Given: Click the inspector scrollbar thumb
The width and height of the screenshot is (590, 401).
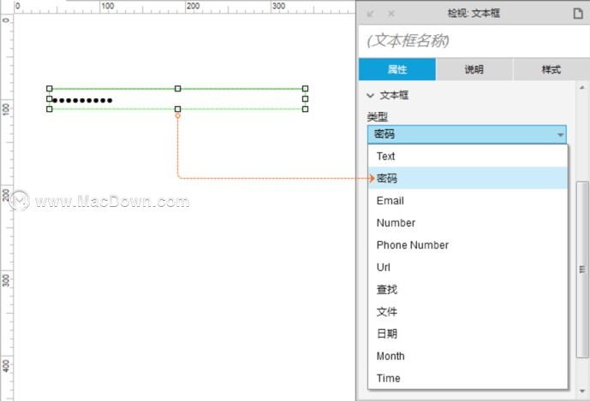Looking at the screenshot, I should [582, 269].
